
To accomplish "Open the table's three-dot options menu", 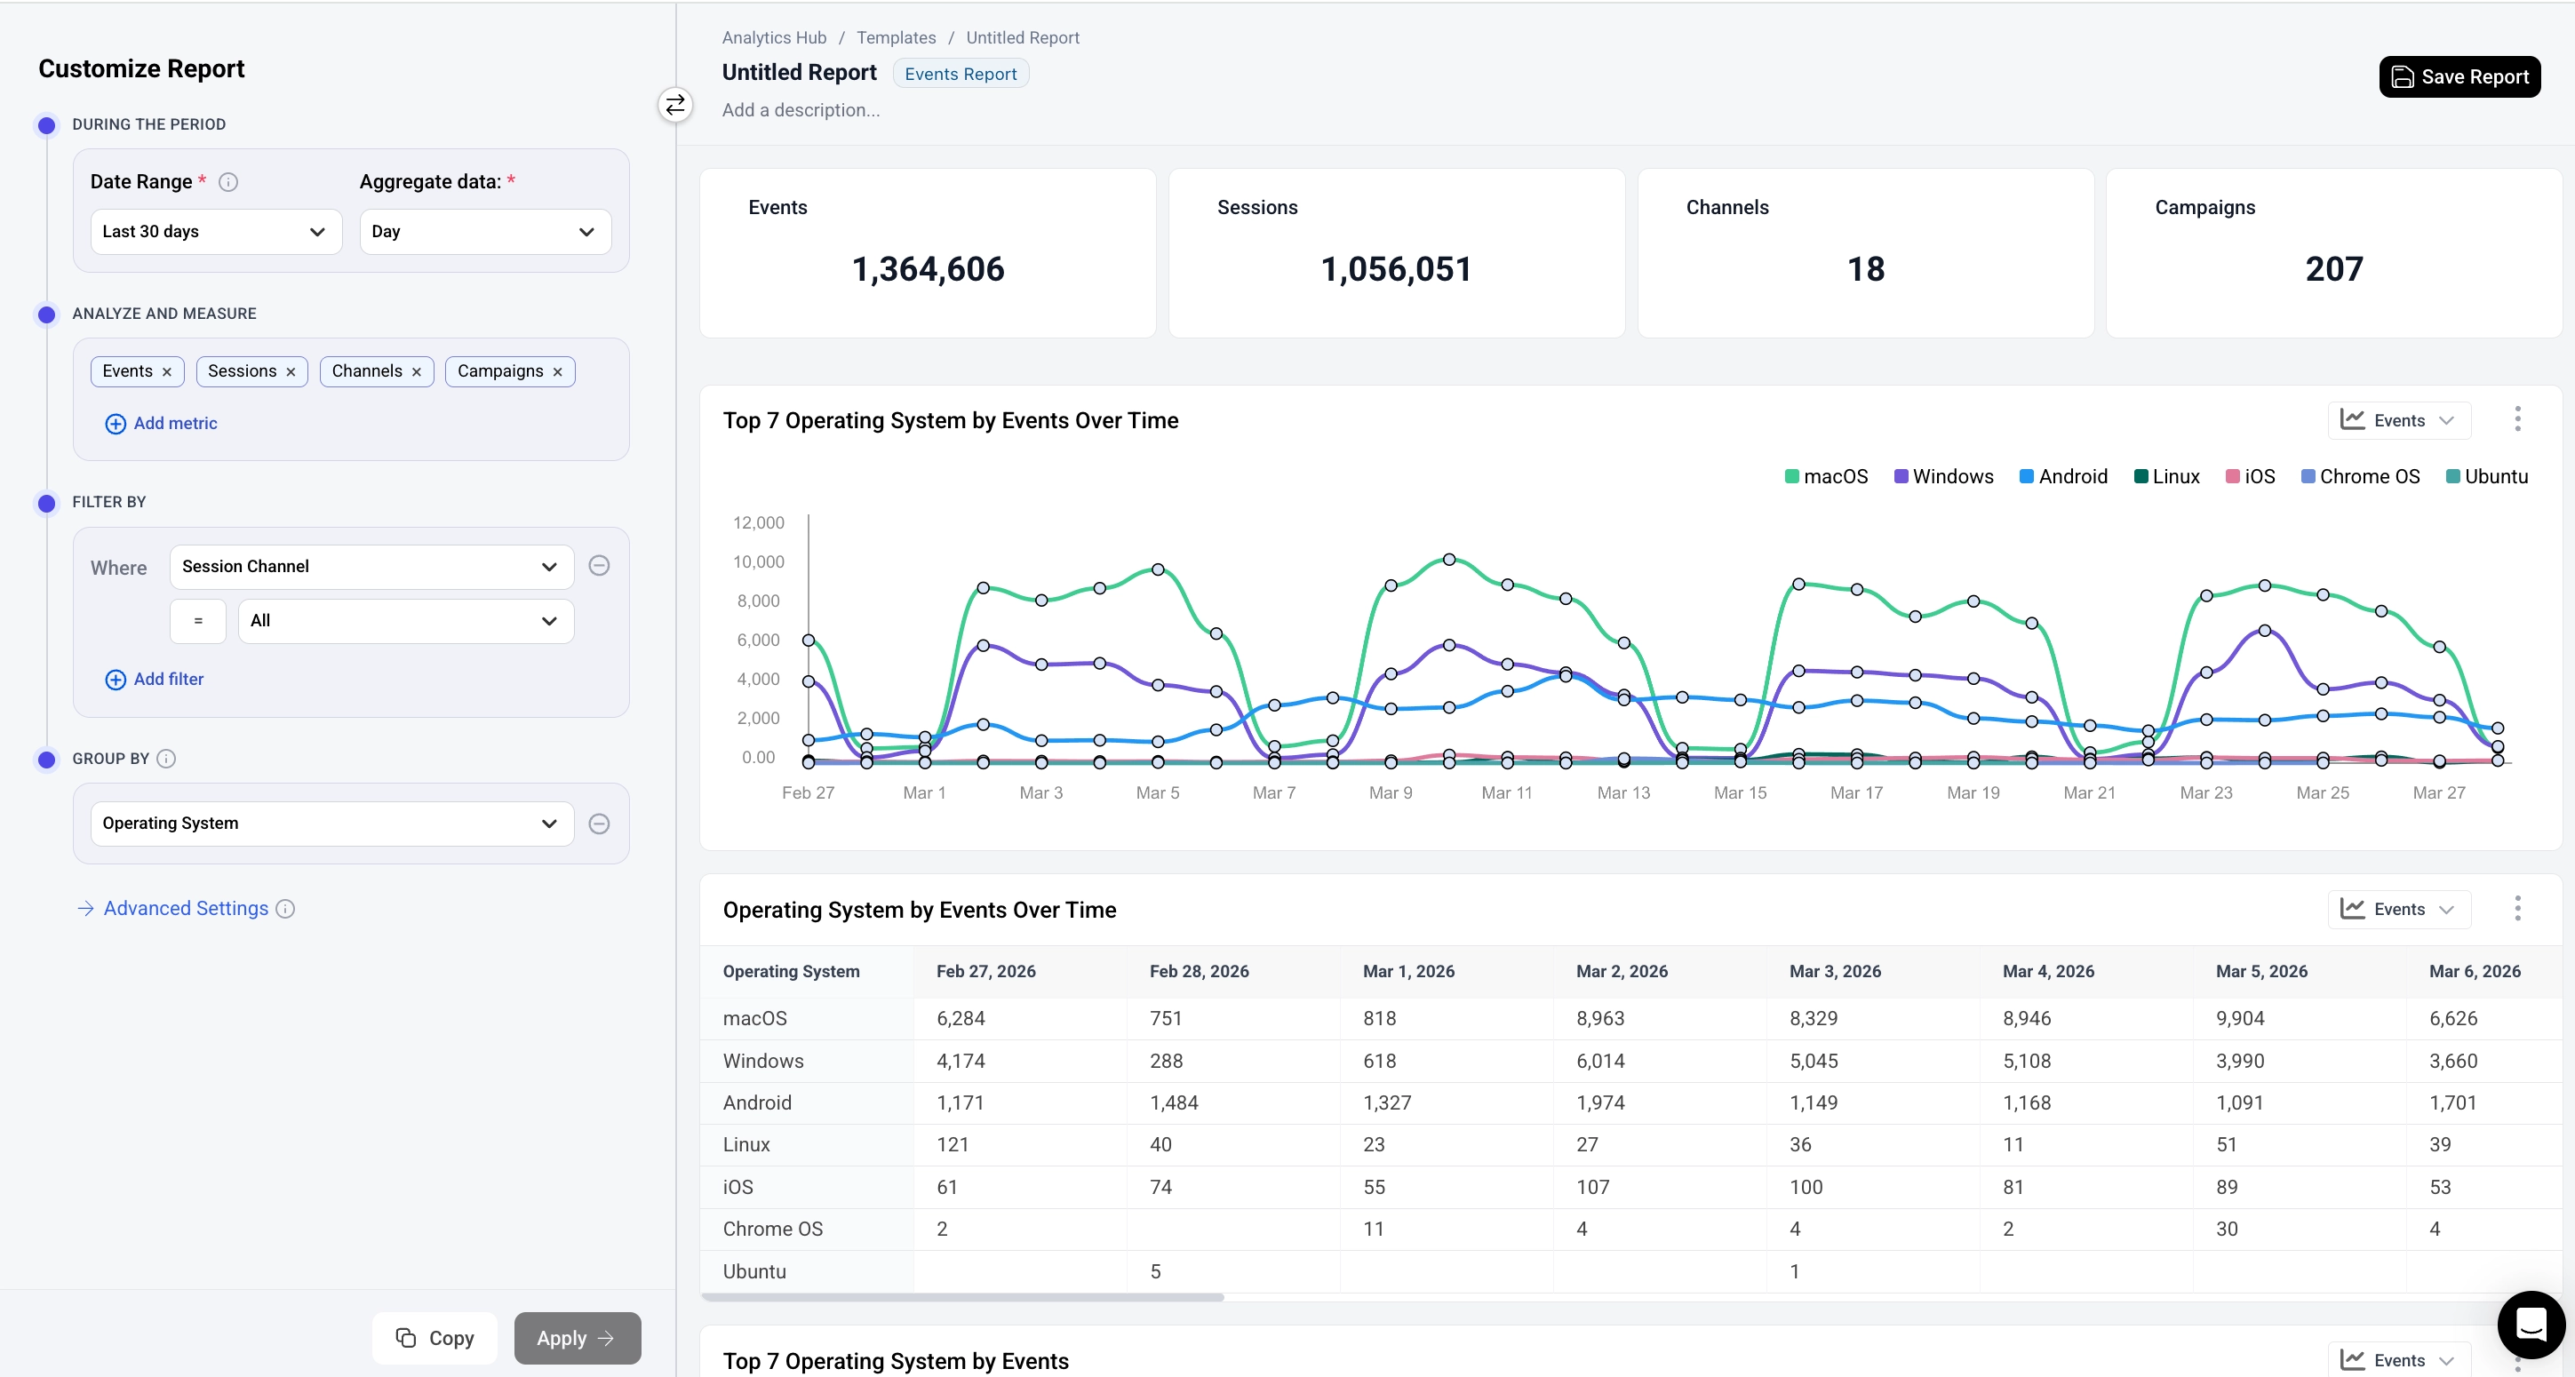I will coord(2517,908).
